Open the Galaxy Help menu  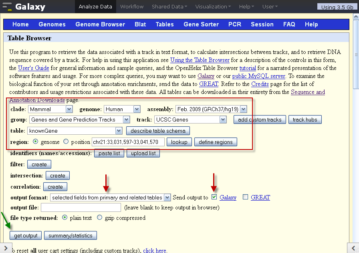pyautogui.click(x=246, y=7)
